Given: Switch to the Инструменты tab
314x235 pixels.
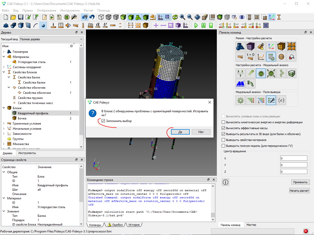Looking at the screenshot, I should click(x=27, y=153).
